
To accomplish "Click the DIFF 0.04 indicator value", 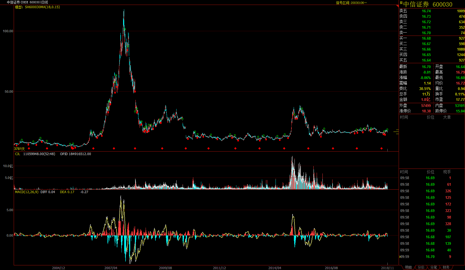I will (48, 192).
